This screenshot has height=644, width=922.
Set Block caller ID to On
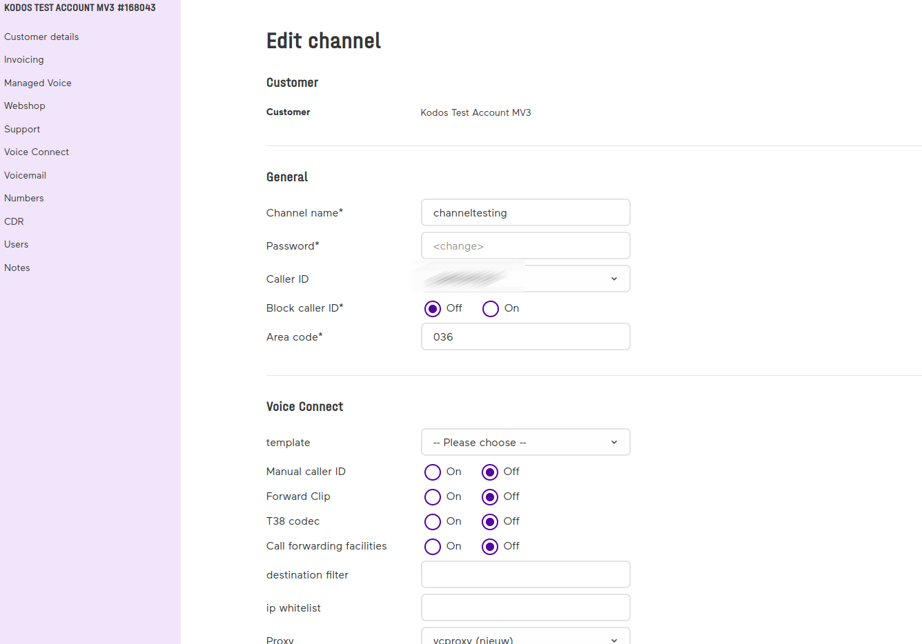point(491,309)
